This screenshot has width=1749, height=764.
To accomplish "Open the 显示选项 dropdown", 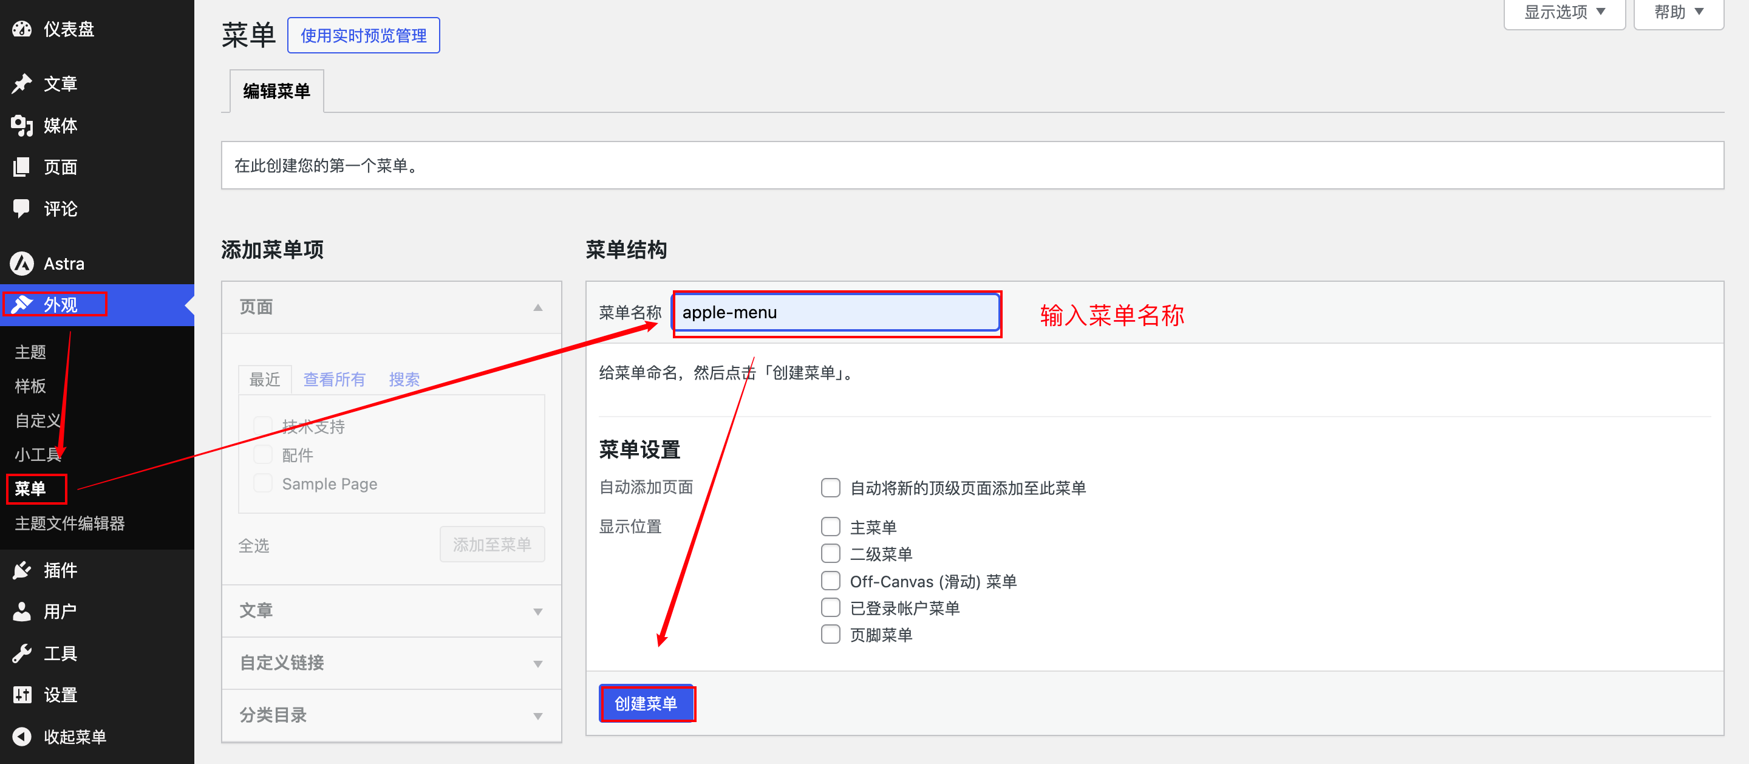I will [x=1564, y=12].
